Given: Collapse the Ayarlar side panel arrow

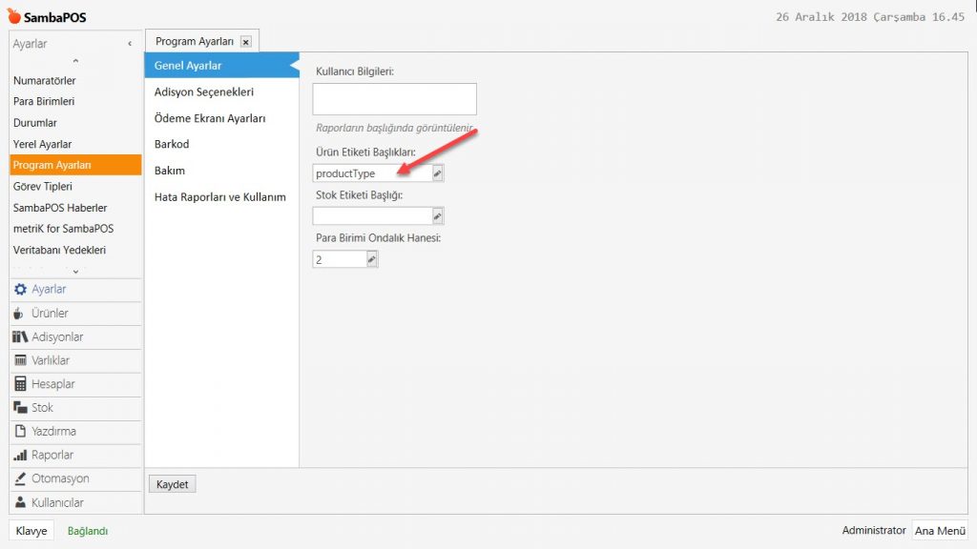Looking at the screenshot, I should 130,44.
